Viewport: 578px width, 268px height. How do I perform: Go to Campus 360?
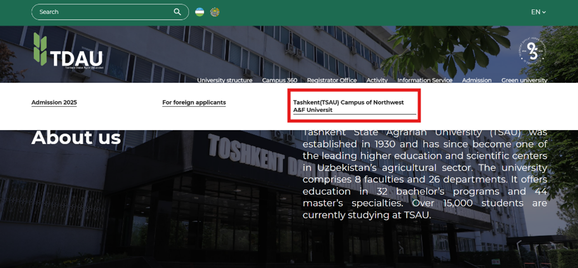(279, 80)
